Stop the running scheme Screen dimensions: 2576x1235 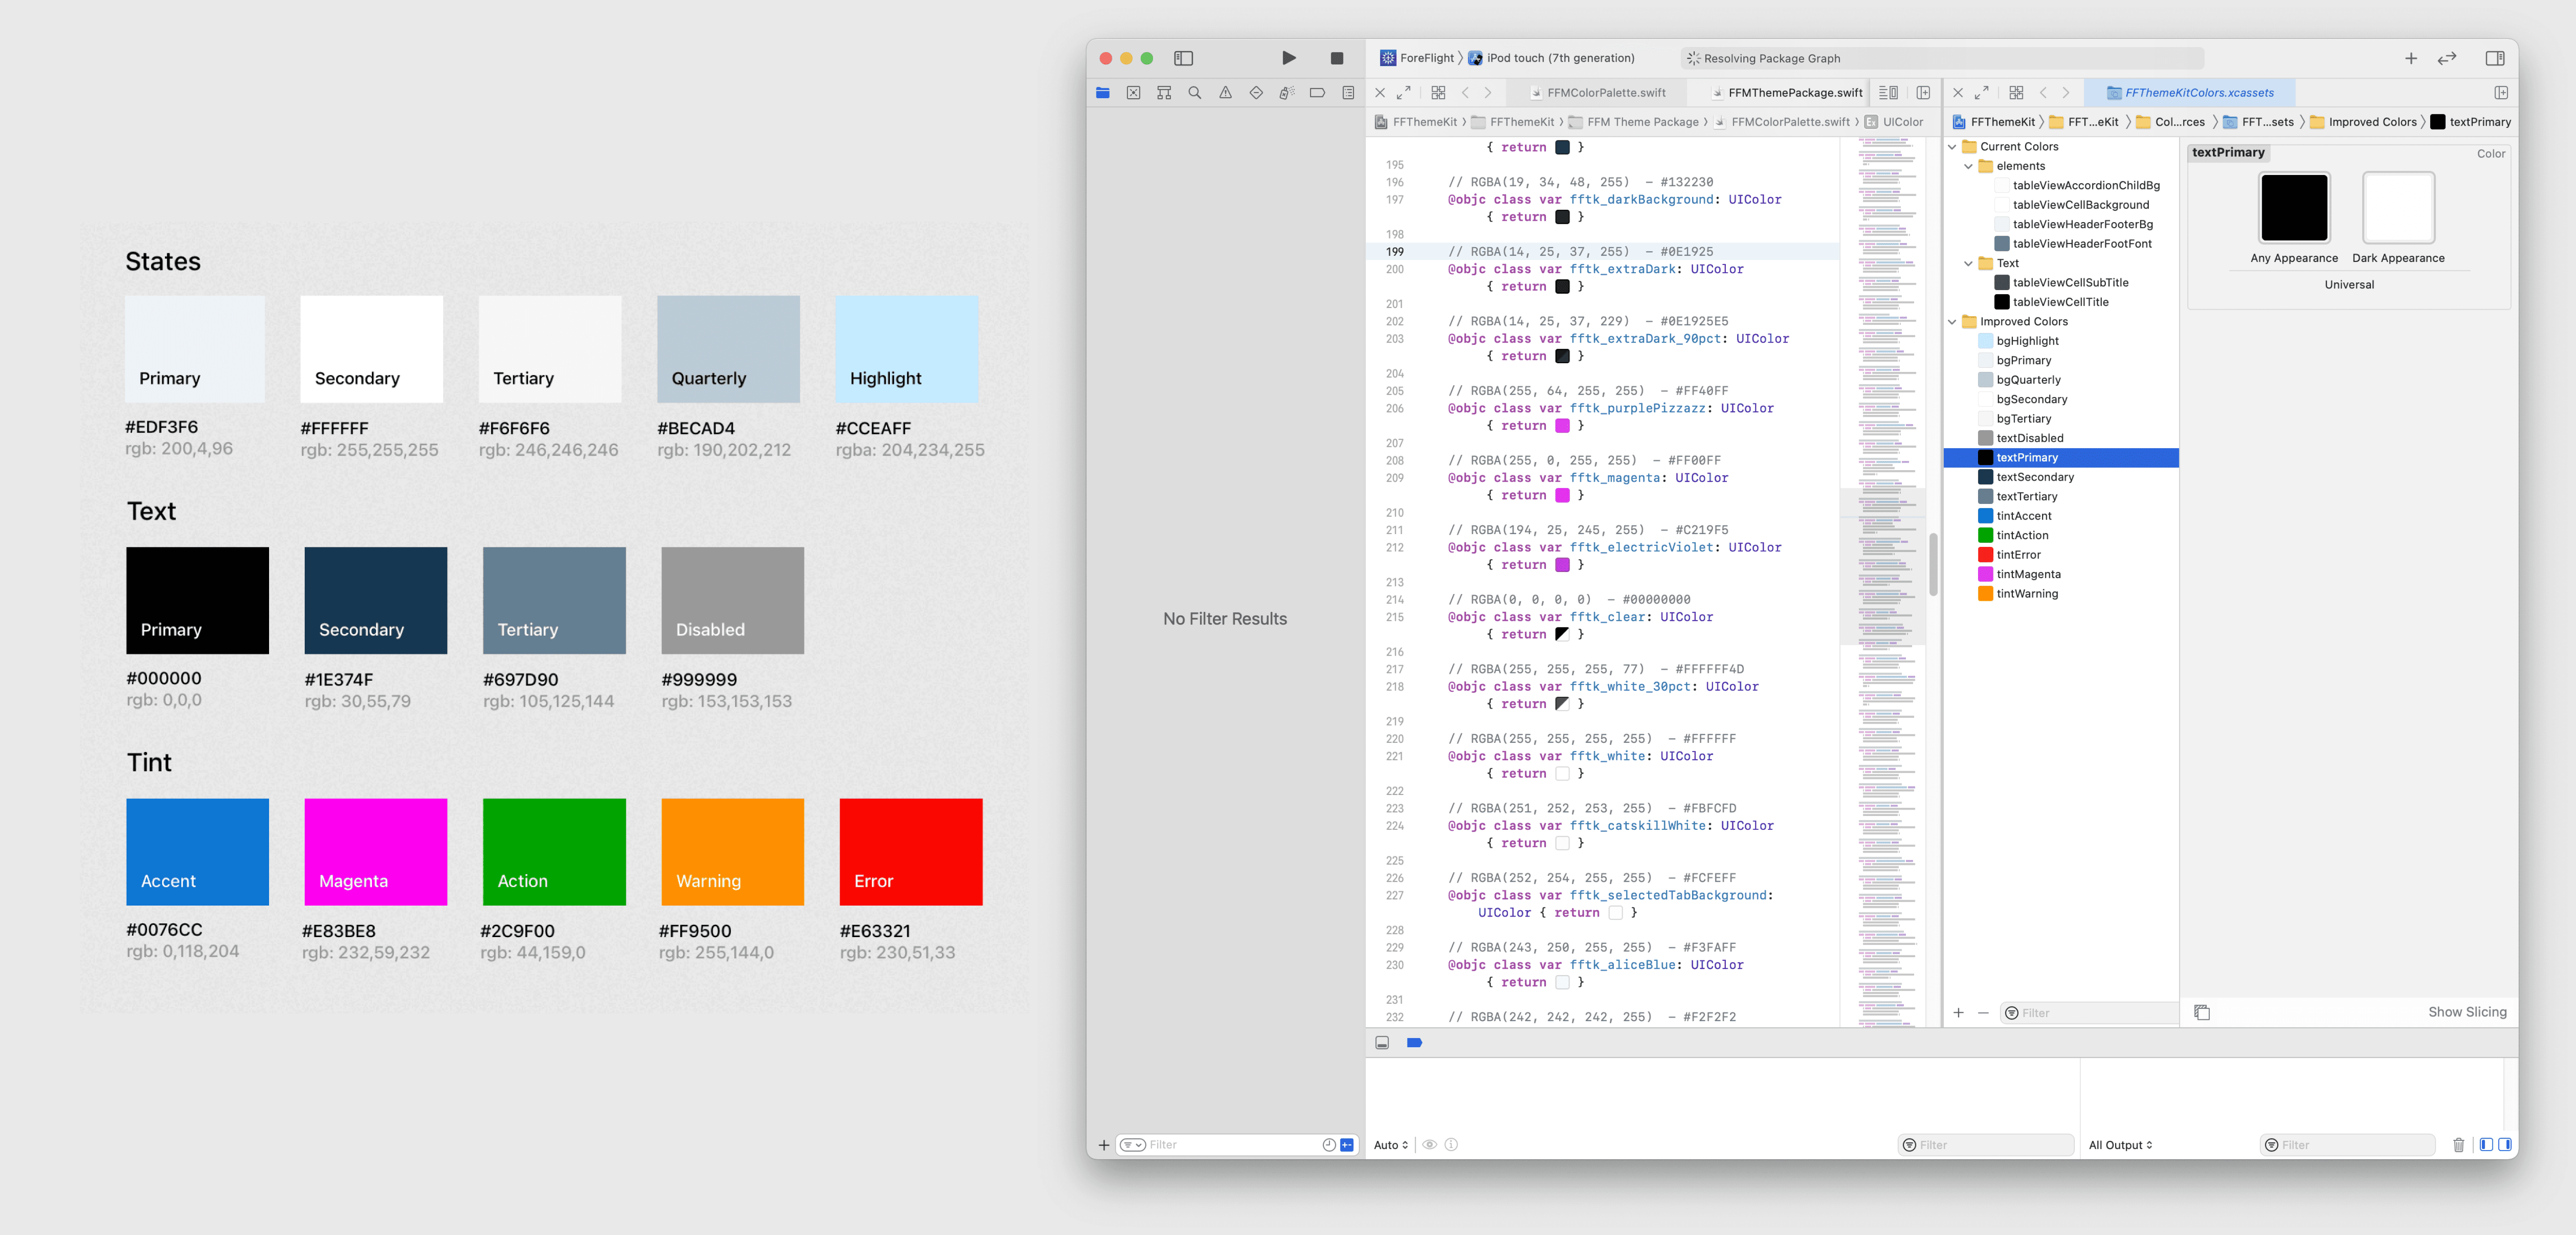click(1336, 58)
